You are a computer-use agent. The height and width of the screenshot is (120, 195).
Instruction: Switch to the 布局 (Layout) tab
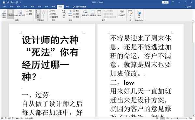click(x=32, y=7)
